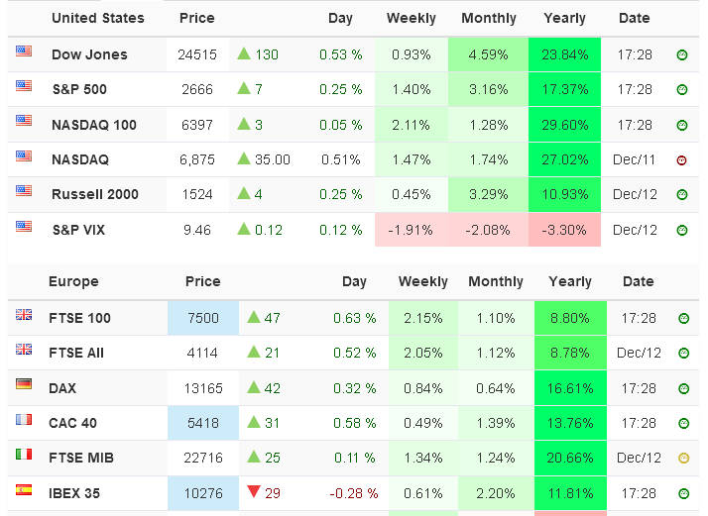Screen dimensions: 708x516
Task: Click the green clock icon in DAX row
Action: [683, 388]
